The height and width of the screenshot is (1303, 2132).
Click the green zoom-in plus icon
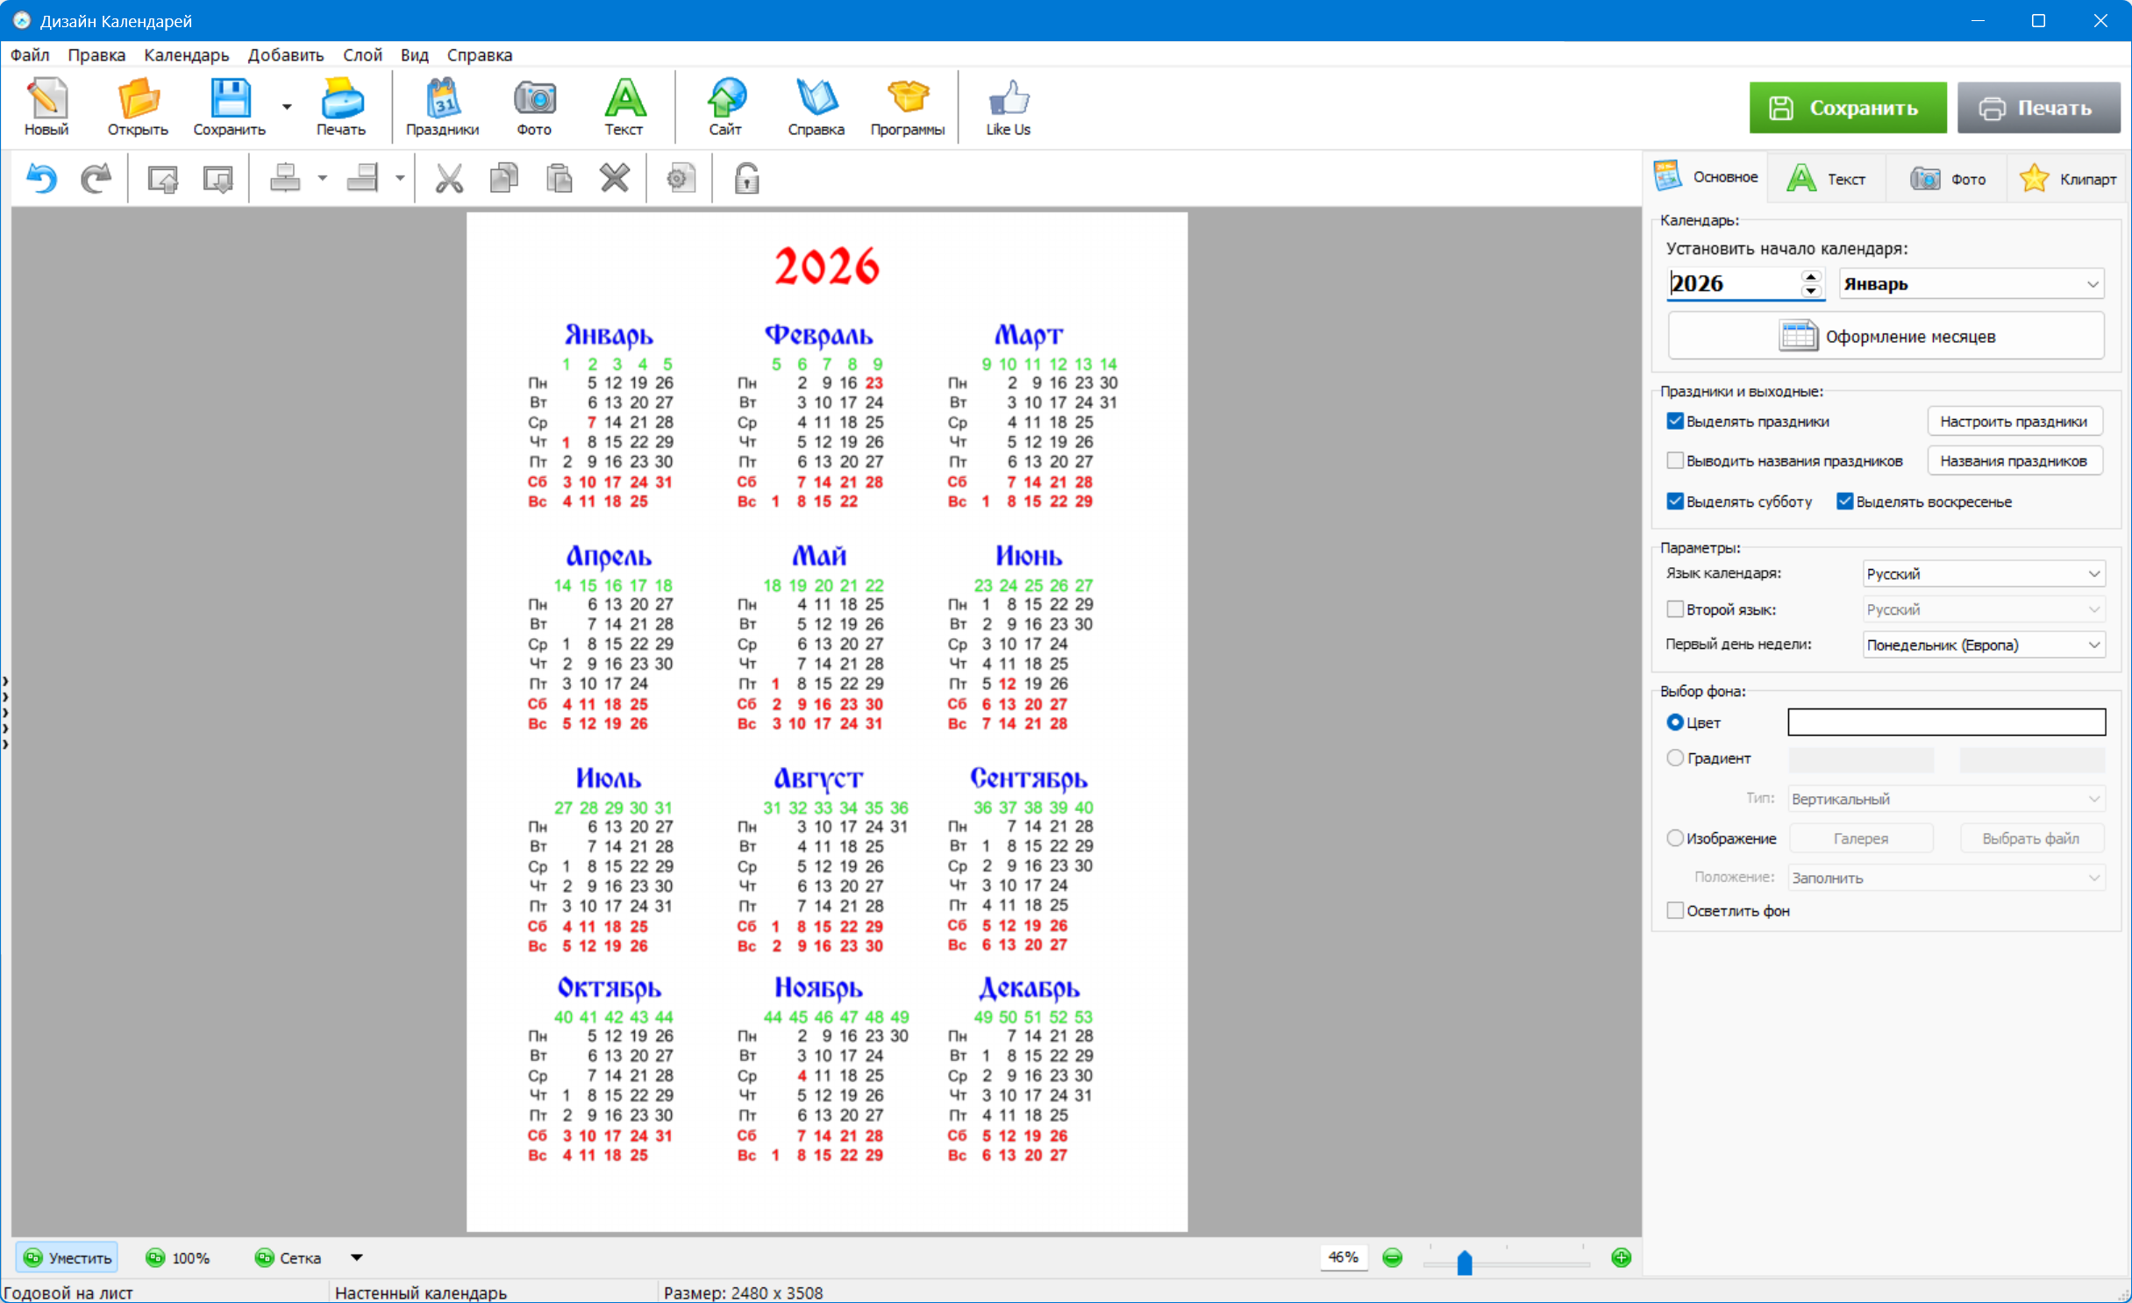coord(1621,1257)
